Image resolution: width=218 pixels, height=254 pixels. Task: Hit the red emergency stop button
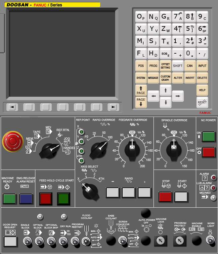click(13, 141)
